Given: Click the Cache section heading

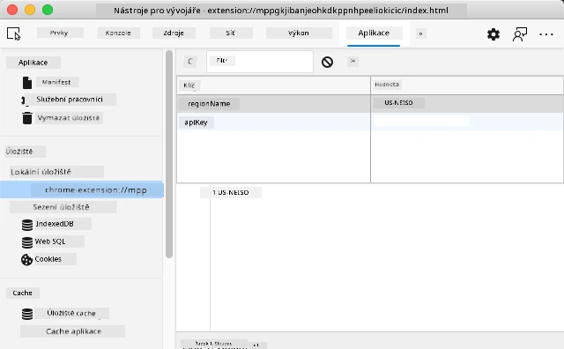Looking at the screenshot, I should pos(23,293).
